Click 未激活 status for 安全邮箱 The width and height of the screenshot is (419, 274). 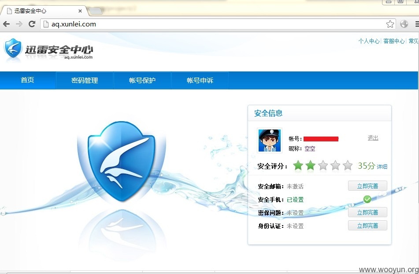(x=295, y=186)
